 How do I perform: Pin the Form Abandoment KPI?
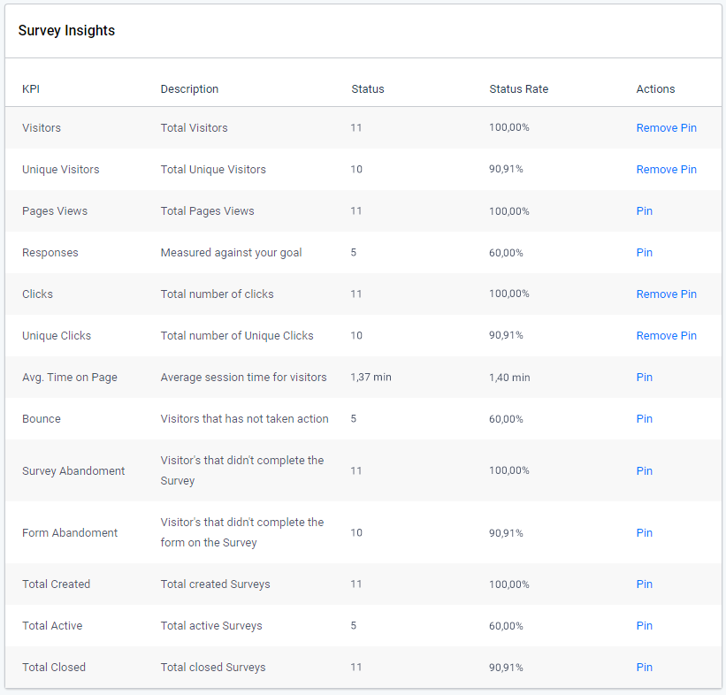(644, 532)
